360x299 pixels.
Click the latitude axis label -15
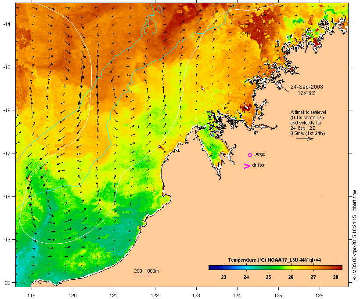6,67
